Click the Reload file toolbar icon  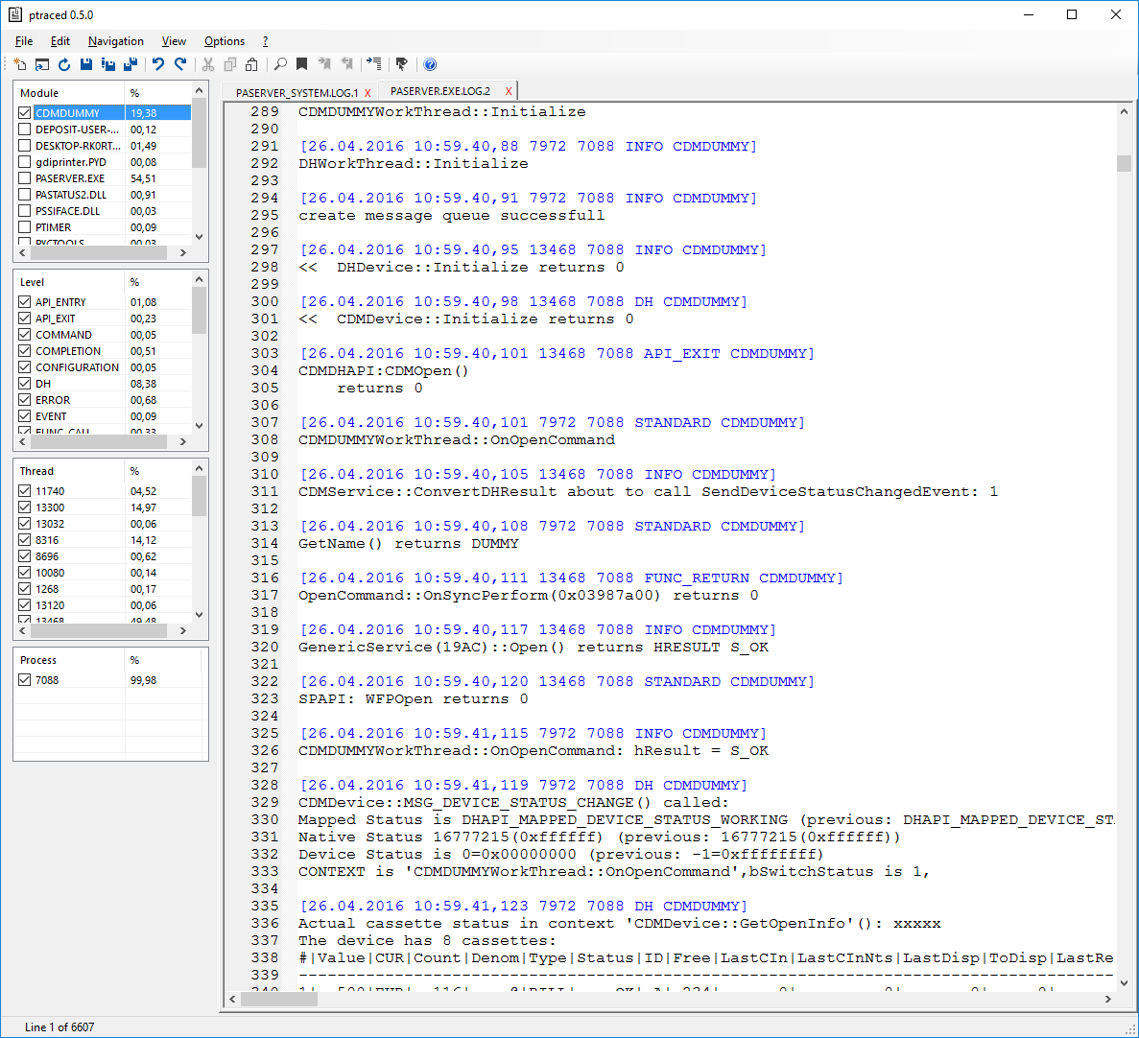[x=64, y=64]
